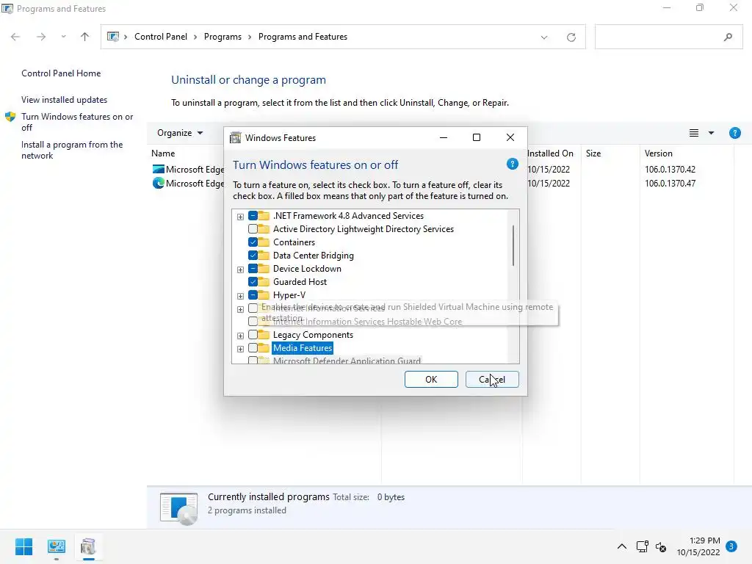
Task: Click the Windows Features title bar icon
Action: click(235, 137)
